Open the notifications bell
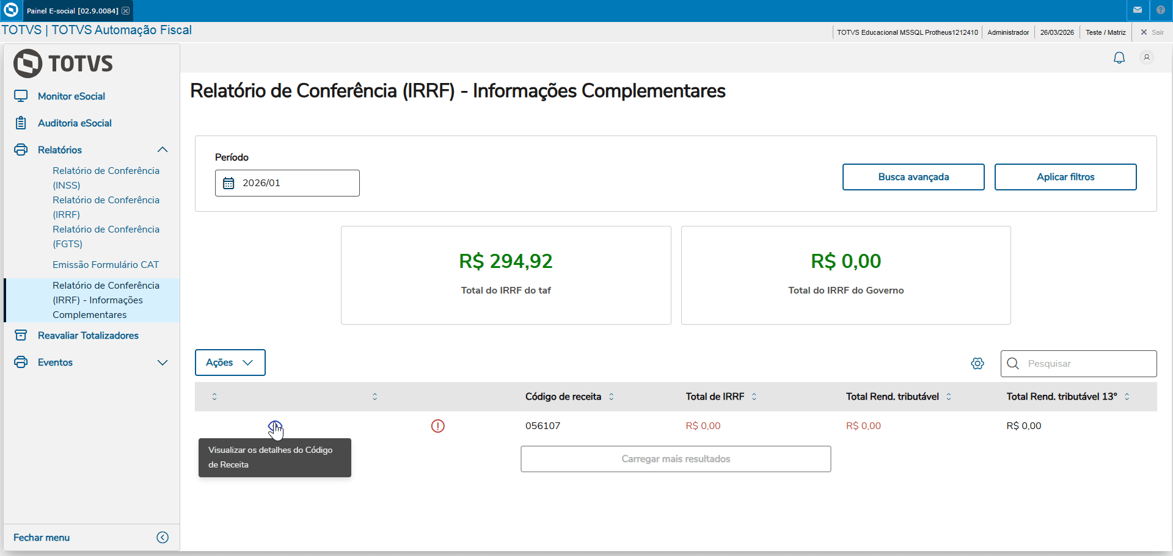The image size is (1173, 556). tap(1119, 57)
